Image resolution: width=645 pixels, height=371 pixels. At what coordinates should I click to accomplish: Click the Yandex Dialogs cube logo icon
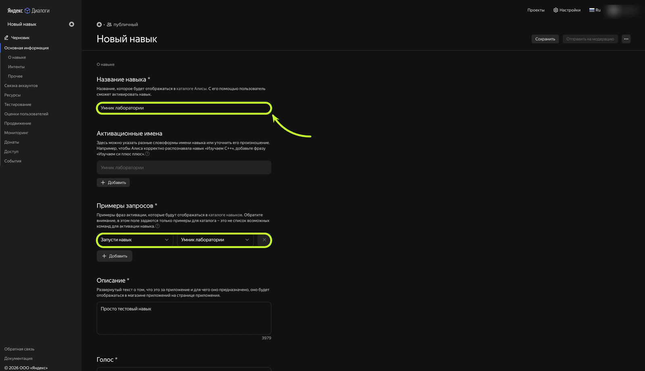[27, 11]
